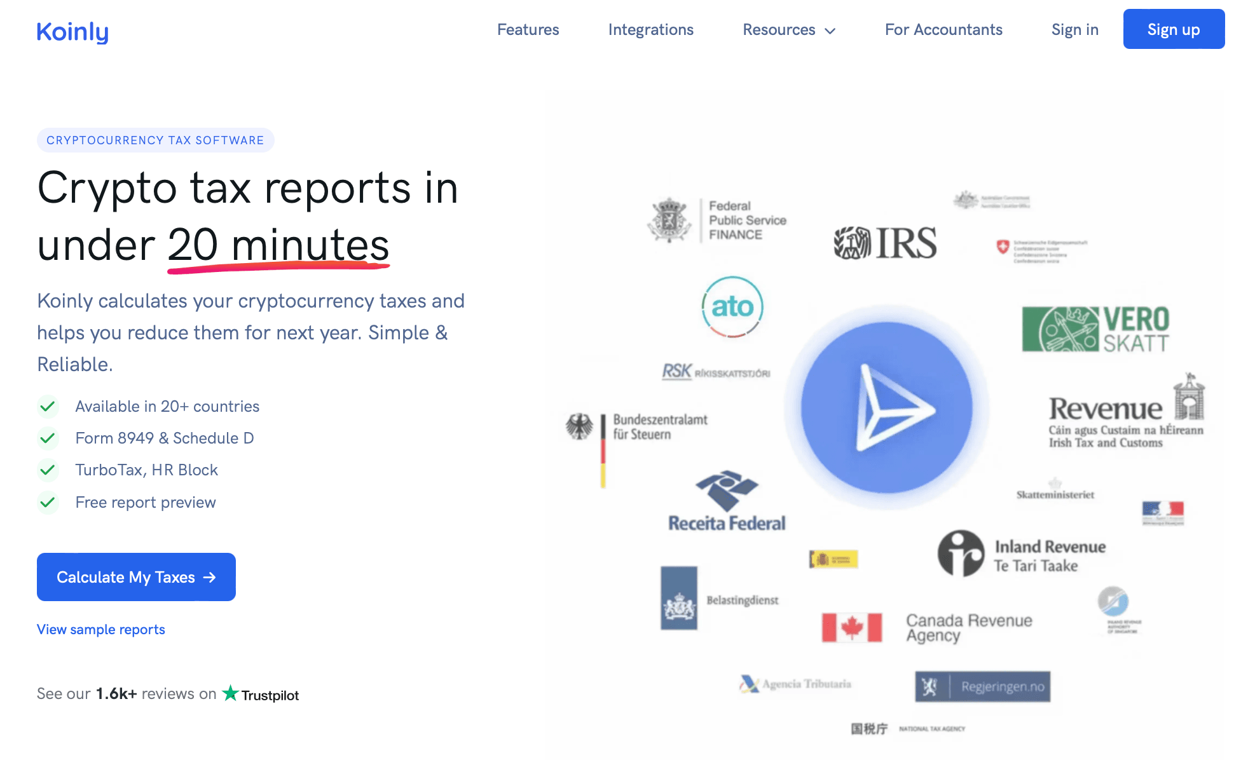Screen dimensions: 1255x760
Task: Play the video in the center circle
Action: click(x=887, y=408)
